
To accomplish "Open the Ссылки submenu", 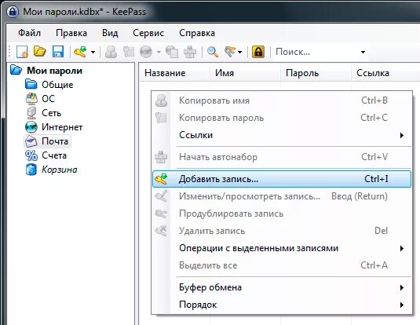I will pyautogui.click(x=282, y=135).
